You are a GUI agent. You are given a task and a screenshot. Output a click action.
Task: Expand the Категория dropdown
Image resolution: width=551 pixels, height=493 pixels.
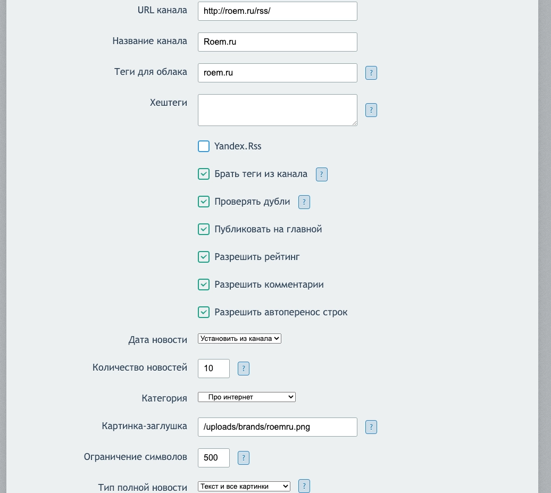[247, 397]
